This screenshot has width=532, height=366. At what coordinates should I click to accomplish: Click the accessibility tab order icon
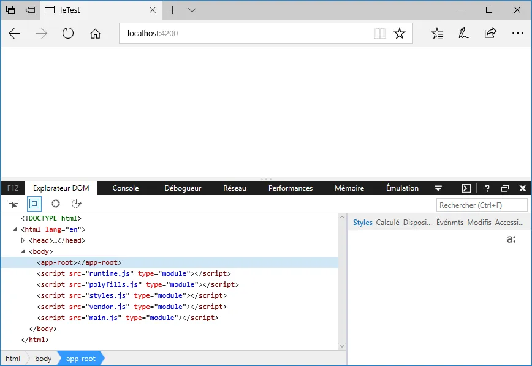click(x=77, y=204)
